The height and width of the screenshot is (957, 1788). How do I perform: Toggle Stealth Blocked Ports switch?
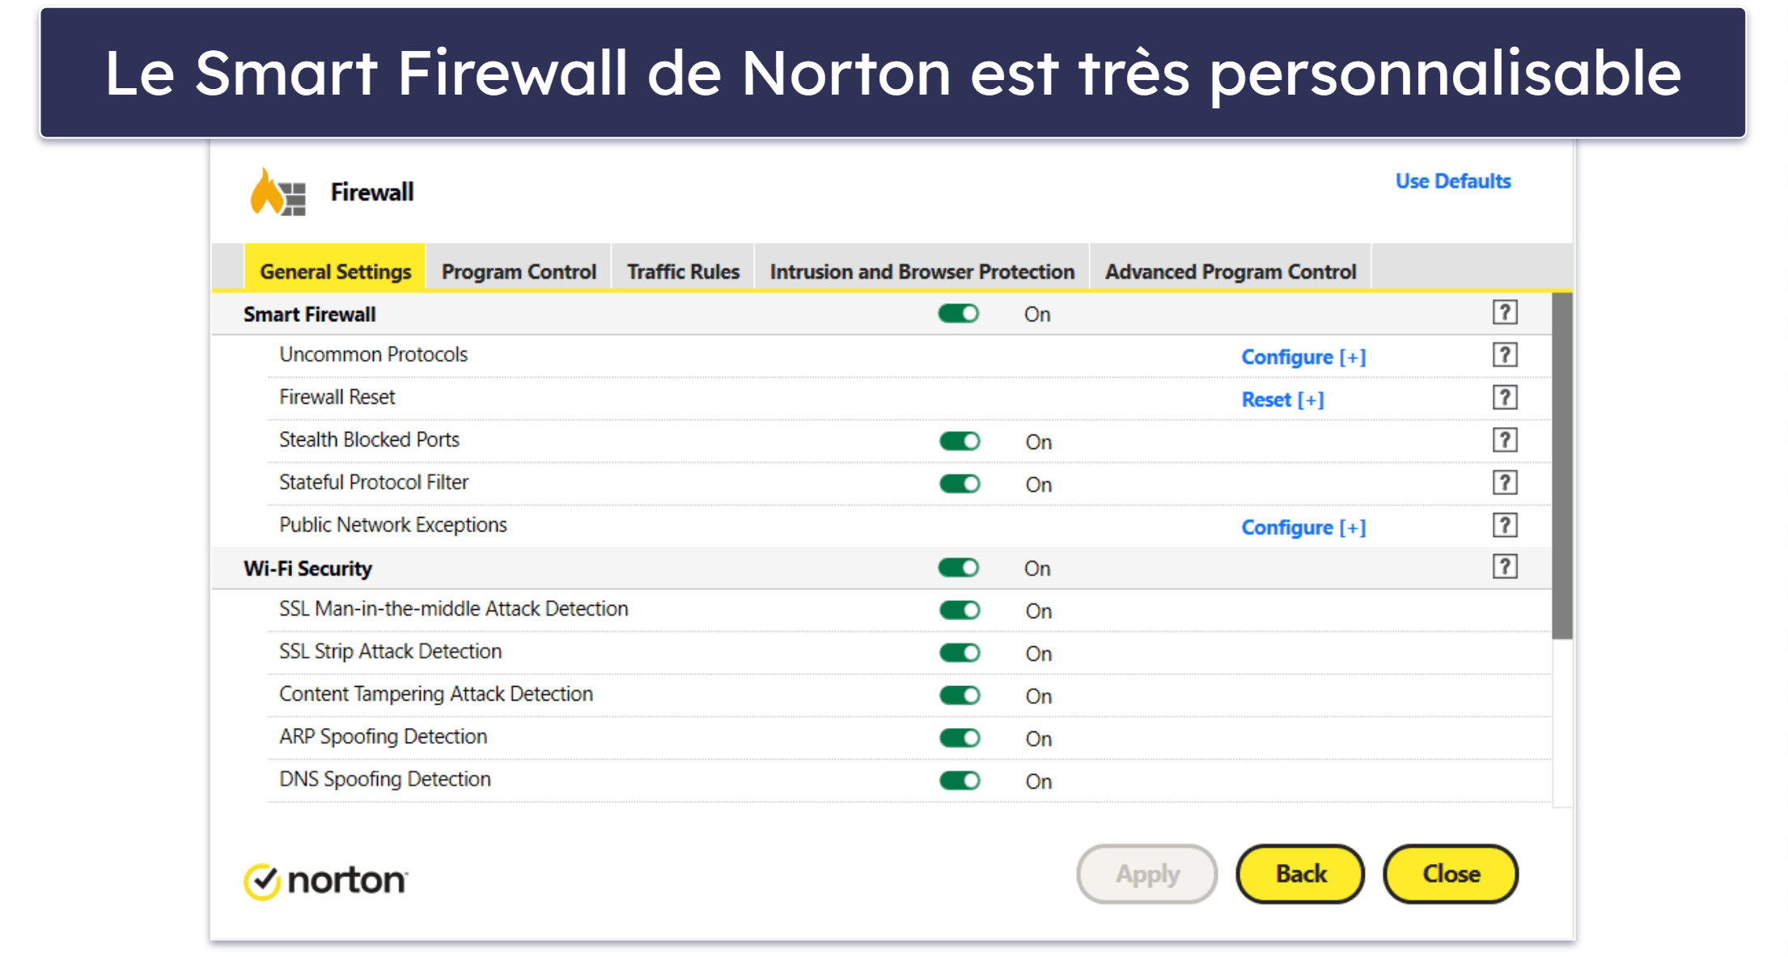click(960, 441)
